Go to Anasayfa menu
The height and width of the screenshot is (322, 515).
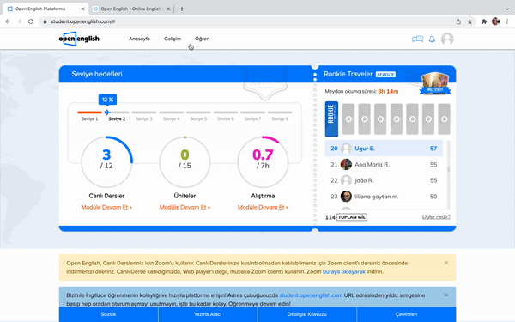(x=139, y=39)
